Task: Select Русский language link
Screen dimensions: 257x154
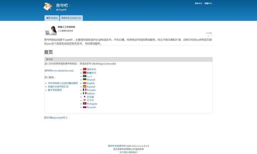Action: click(x=91, y=107)
